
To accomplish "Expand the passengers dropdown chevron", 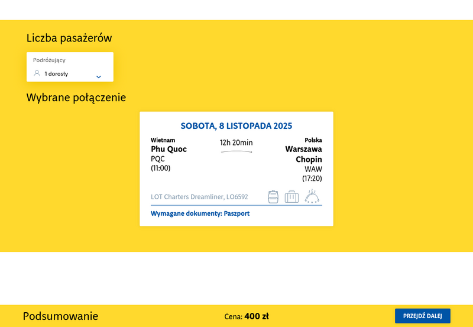I will pyautogui.click(x=99, y=77).
